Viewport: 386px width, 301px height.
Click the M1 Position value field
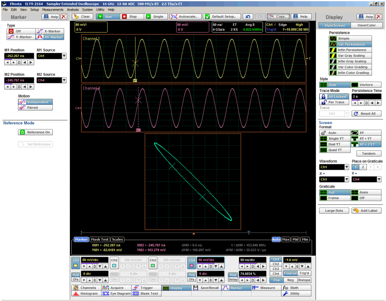(x=19, y=56)
